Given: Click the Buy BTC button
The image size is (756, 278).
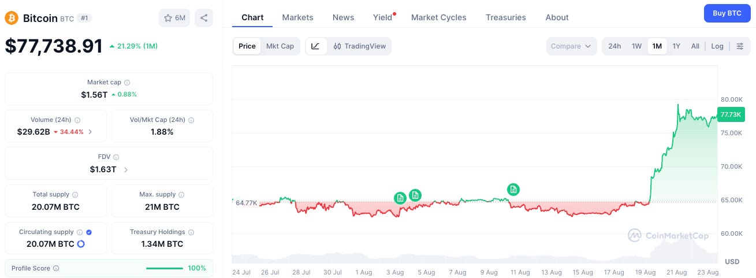Looking at the screenshot, I should click(x=727, y=13).
